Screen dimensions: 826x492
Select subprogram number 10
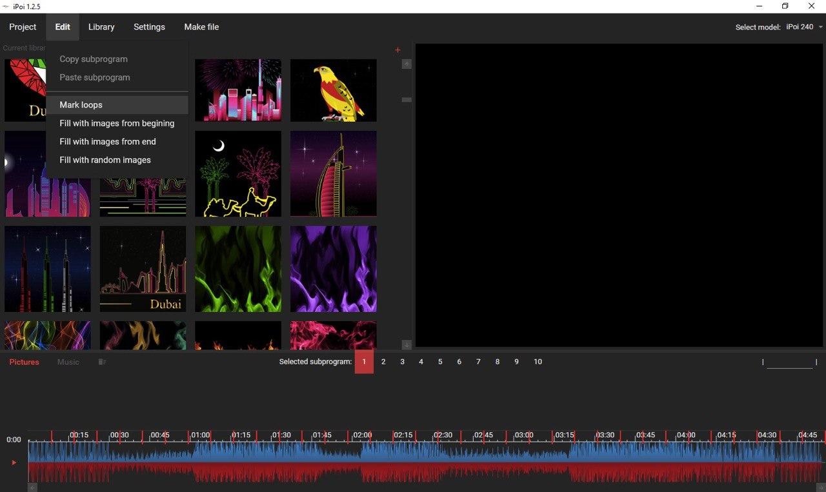[x=538, y=362]
